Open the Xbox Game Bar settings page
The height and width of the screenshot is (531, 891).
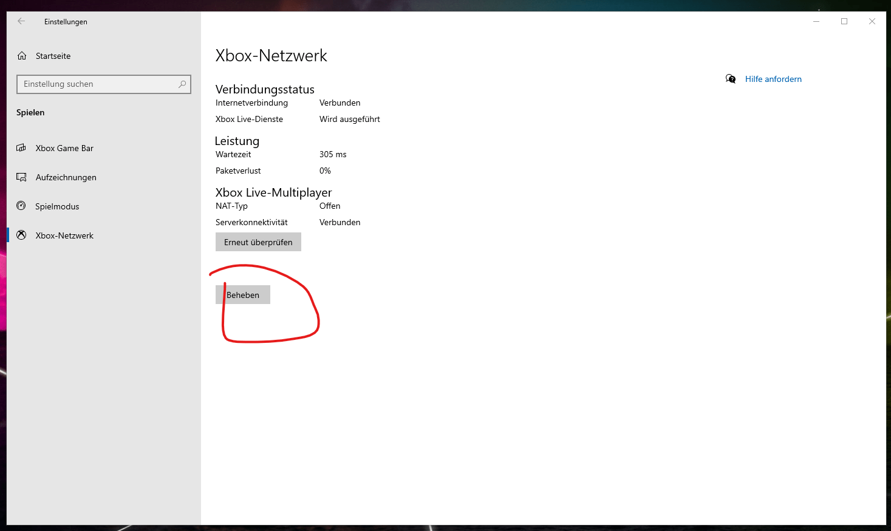click(104, 148)
